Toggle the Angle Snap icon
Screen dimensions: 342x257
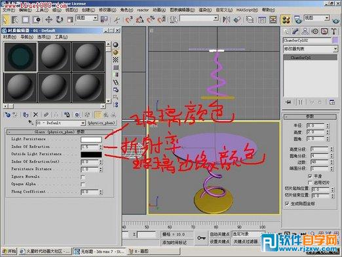[x=140, y=20]
